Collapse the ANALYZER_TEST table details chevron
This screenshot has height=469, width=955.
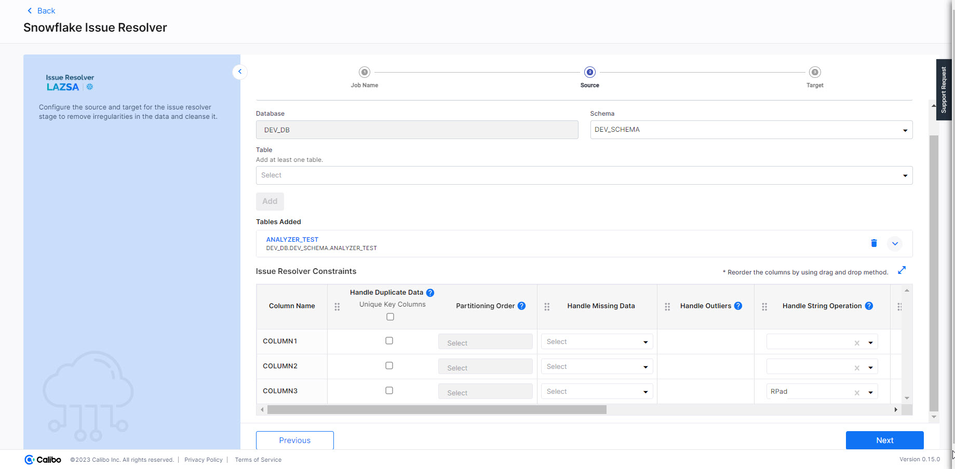[x=895, y=243]
